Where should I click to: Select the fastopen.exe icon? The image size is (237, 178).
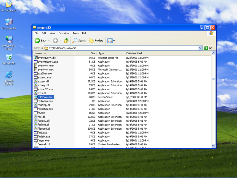(36, 101)
